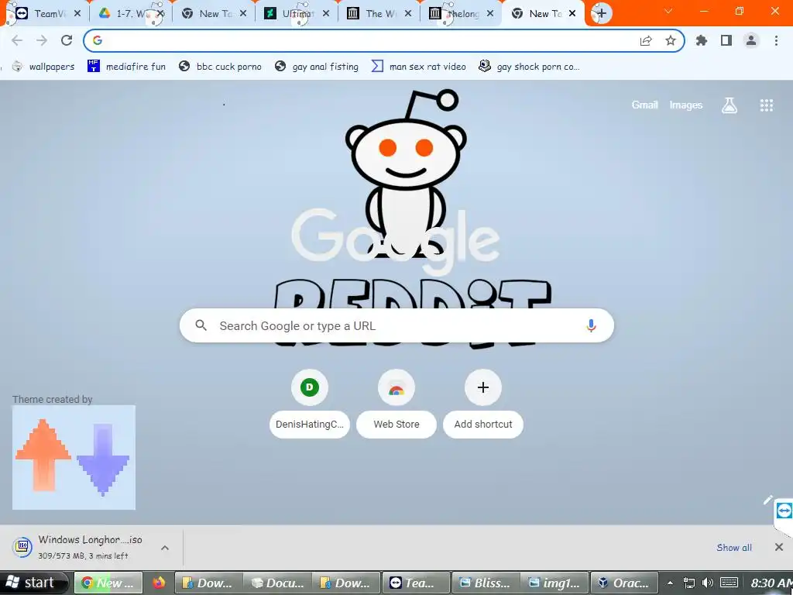
Task: Open the Google apps grid icon
Action: (x=766, y=105)
